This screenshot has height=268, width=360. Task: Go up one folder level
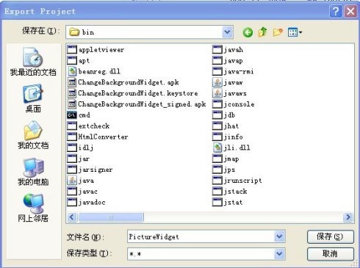(x=262, y=32)
